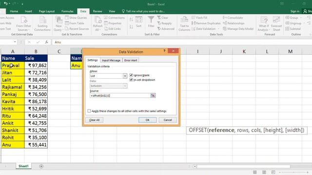
Task: Open the What-If Analysis dropdown
Action: [x=264, y=24]
